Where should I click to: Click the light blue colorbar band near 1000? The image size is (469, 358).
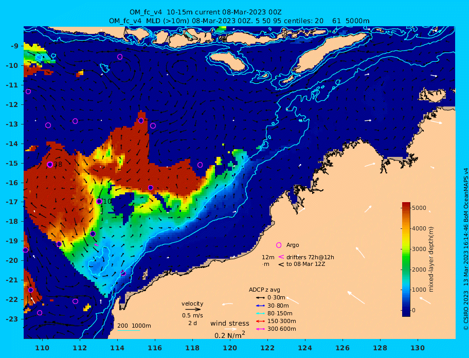pyautogui.click(x=406, y=290)
